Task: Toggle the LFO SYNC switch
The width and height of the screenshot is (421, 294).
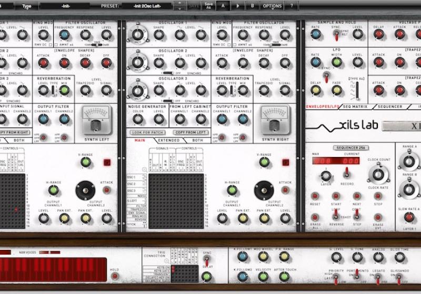Action: 326,77
